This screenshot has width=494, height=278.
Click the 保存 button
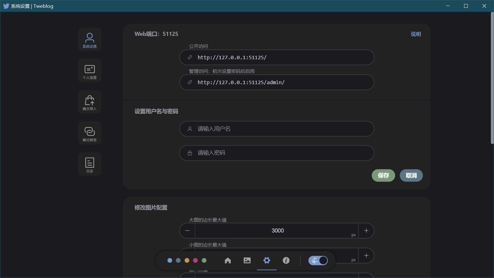pos(383,175)
